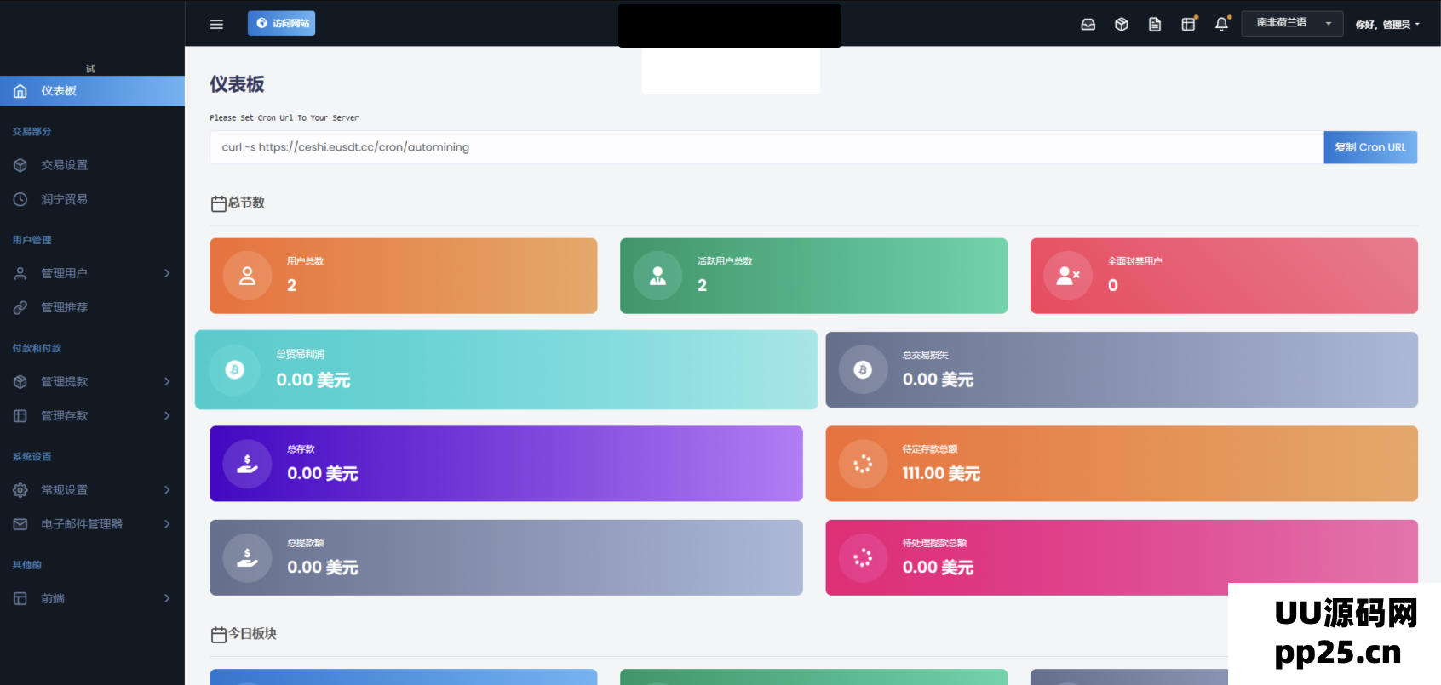Click the box icon beside 管理提款
This screenshot has width=1441, height=685.
(x=20, y=382)
